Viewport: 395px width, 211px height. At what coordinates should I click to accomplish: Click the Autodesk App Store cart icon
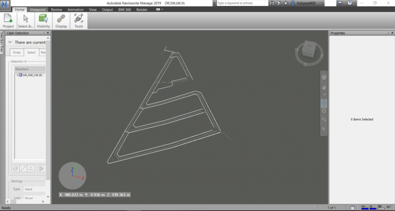[340, 3]
